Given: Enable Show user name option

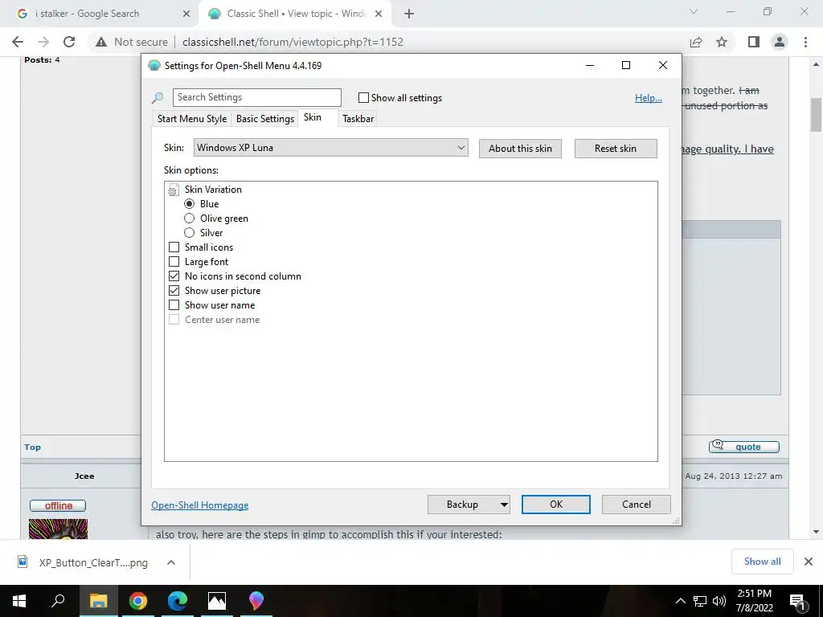Looking at the screenshot, I should click(x=174, y=304).
